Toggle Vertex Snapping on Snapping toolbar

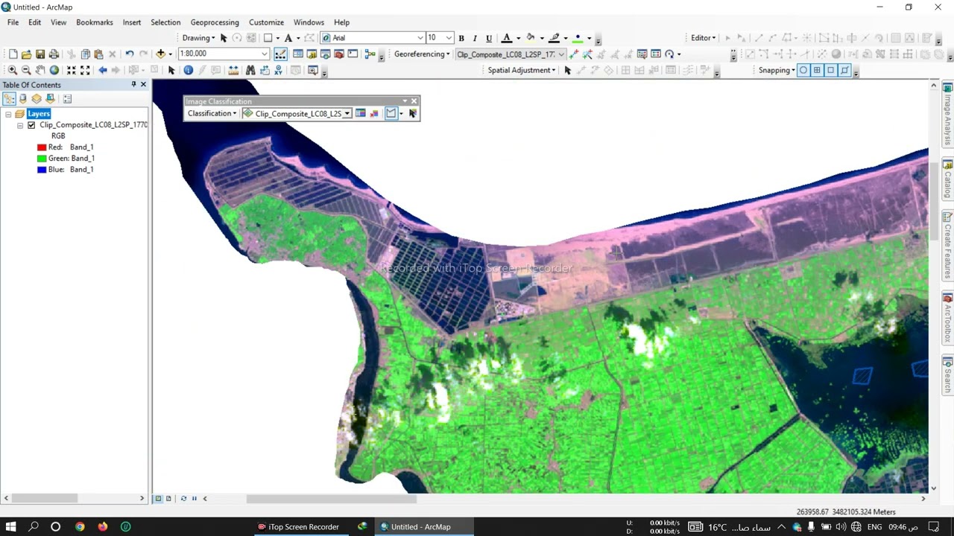pos(830,70)
